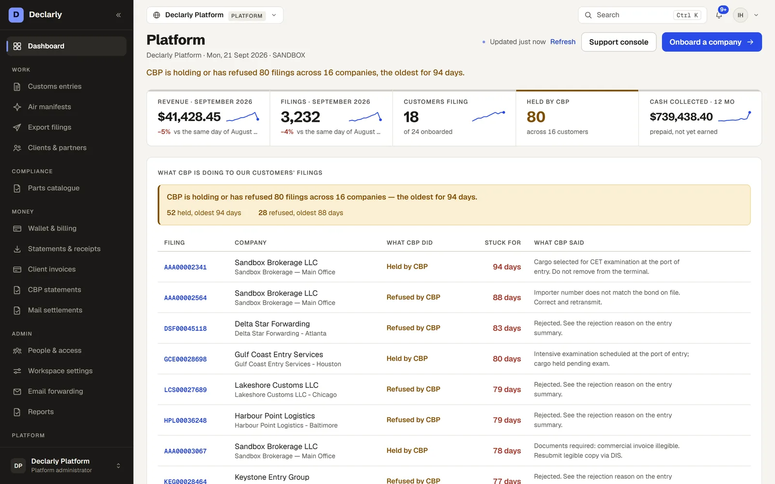Open filing DSF00045118
Viewport: 775px width, 484px height.
coord(186,329)
